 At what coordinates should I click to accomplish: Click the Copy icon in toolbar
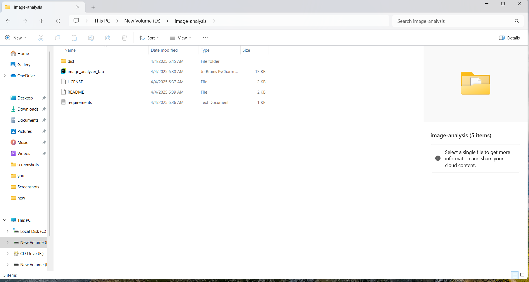coord(58,38)
